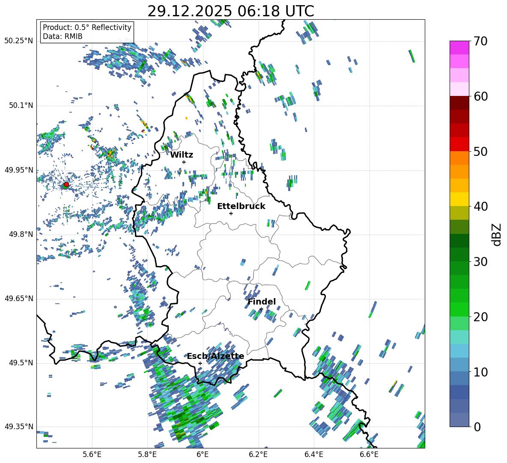Click the 70 tick on the colorbar
The width and height of the screenshot is (507, 463).
point(480,41)
